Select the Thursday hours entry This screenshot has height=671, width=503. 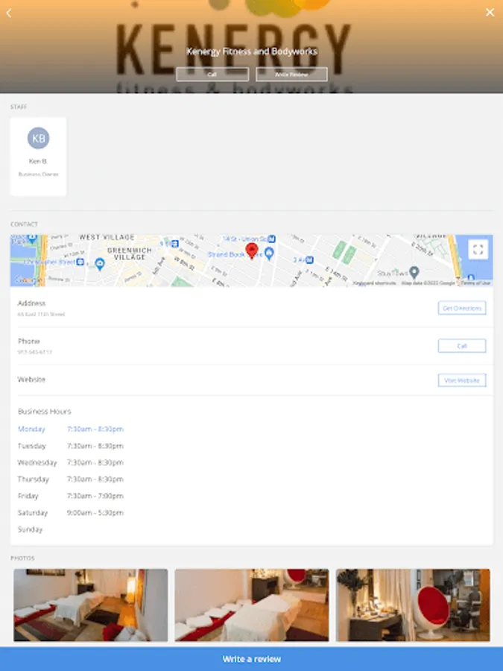71,479
